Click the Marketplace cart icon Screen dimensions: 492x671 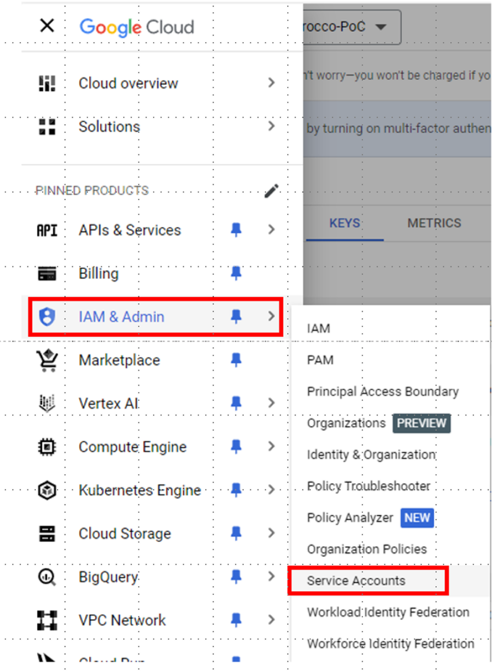47,360
